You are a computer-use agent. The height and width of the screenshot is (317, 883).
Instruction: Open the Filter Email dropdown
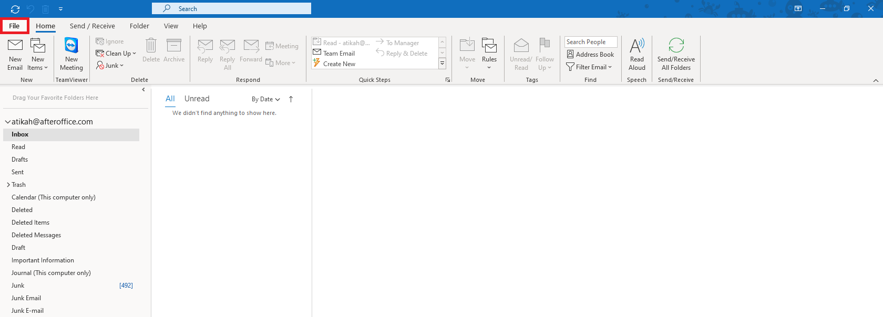[589, 67]
